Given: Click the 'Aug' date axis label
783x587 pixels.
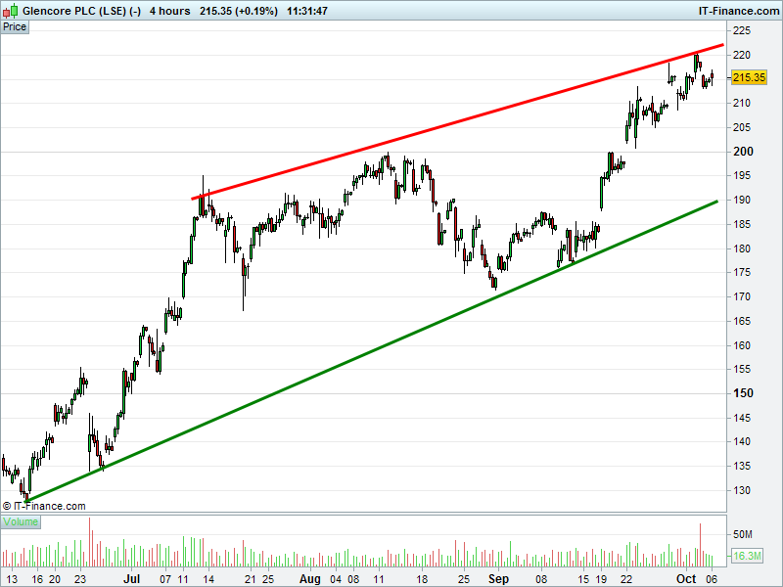Looking at the screenshot, I should pyautogui.click(x=310, y=579).
